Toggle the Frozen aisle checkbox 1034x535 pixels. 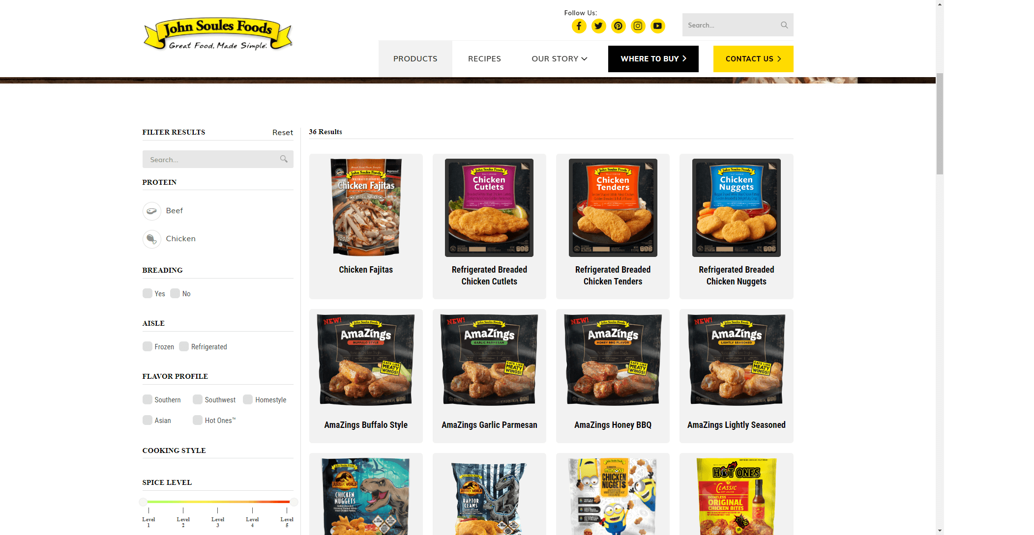point(147,345)
